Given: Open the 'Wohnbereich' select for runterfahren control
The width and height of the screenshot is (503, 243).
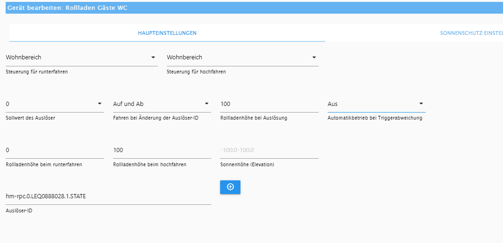Looking at the screenshot, I should point(82,57).
